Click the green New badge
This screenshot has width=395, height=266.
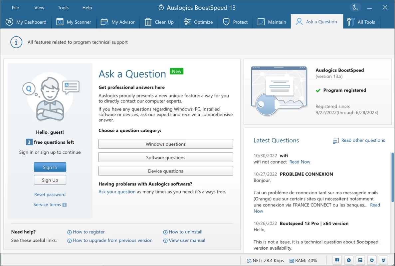[x=177, y=71]
